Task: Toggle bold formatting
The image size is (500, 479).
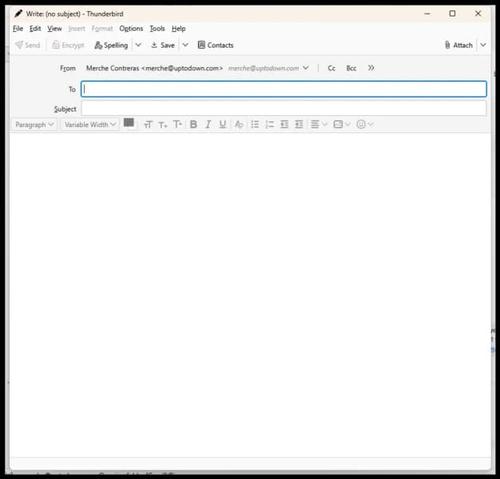Action: 193,125
